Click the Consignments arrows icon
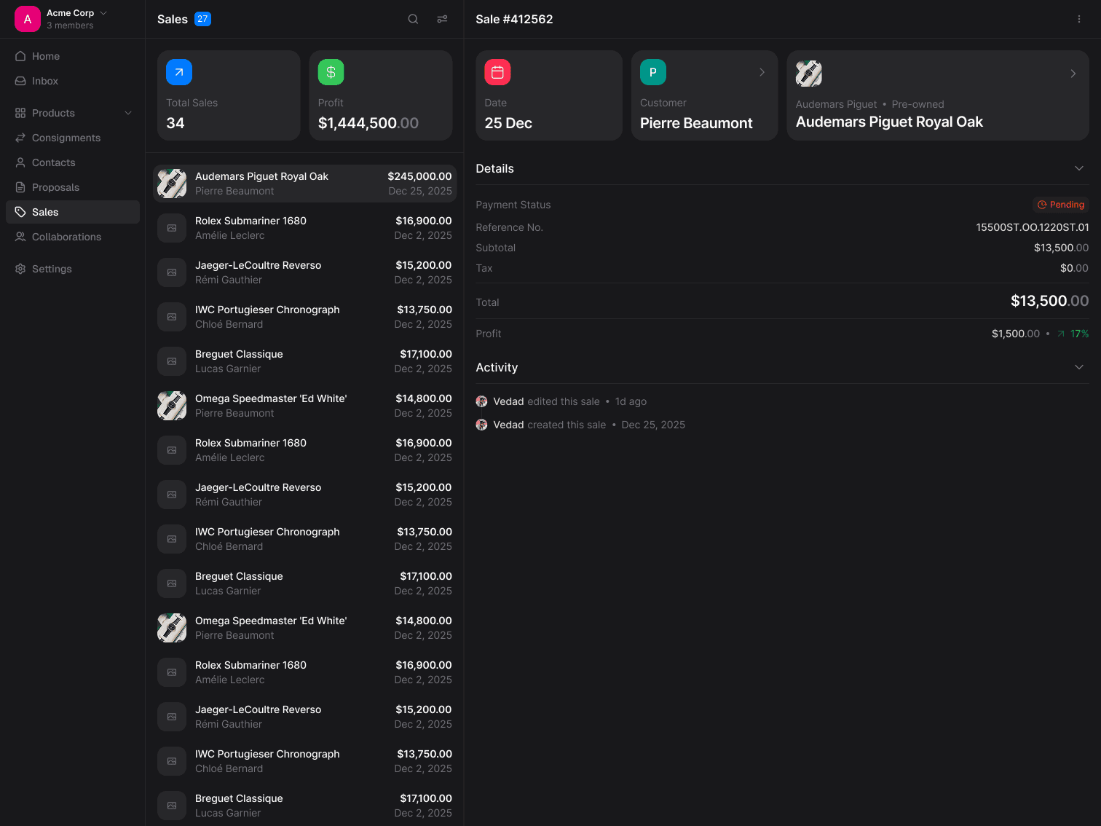 click(x=20, y=138)
